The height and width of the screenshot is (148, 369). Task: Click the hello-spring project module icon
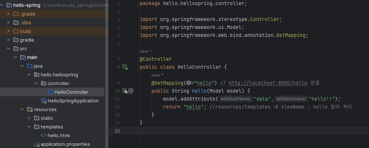pos(9,5)
